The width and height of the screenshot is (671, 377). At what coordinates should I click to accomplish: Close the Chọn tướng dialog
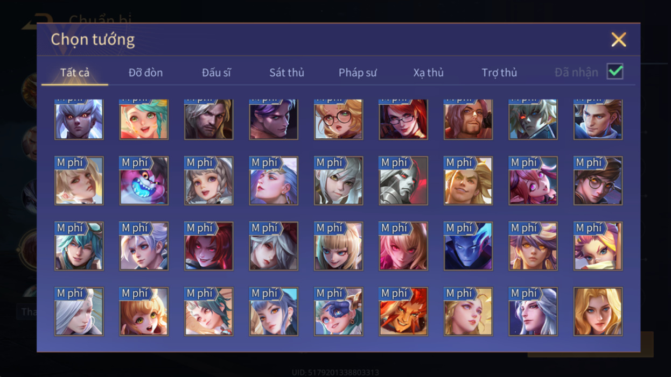coord(619,39)
